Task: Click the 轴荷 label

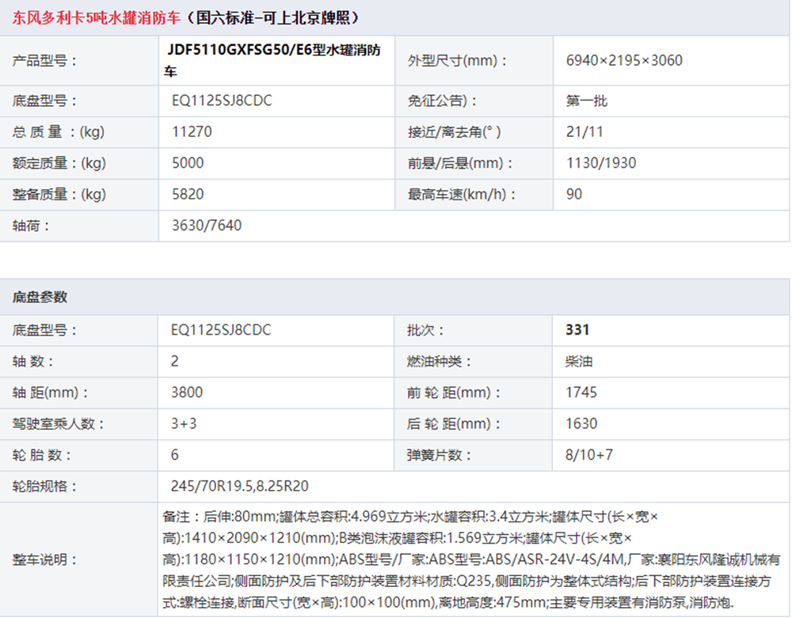Action: [31, 226]
